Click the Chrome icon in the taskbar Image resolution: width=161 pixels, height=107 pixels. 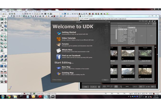pos(9,96)
